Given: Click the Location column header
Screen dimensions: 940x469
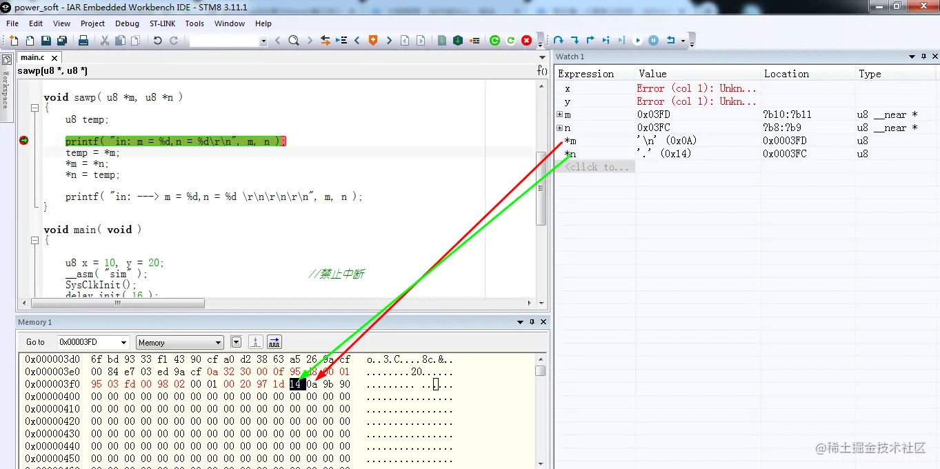Looking at the screenshot, I should point(807,74).
